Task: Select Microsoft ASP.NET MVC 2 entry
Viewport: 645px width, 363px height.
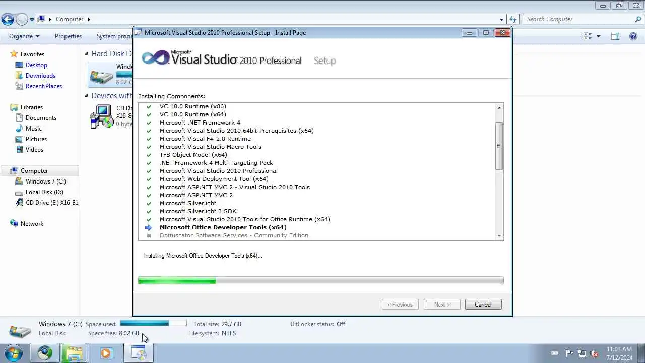Action: [x=196, y=195]
